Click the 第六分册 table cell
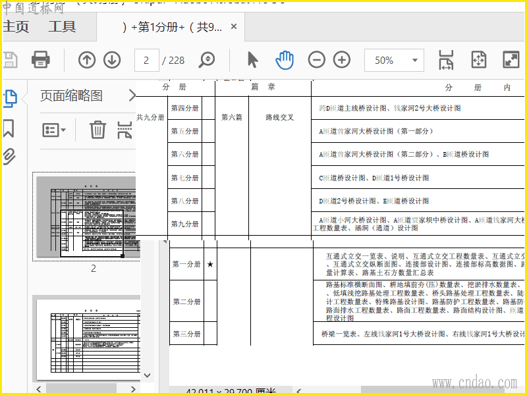 click(185, 154)
